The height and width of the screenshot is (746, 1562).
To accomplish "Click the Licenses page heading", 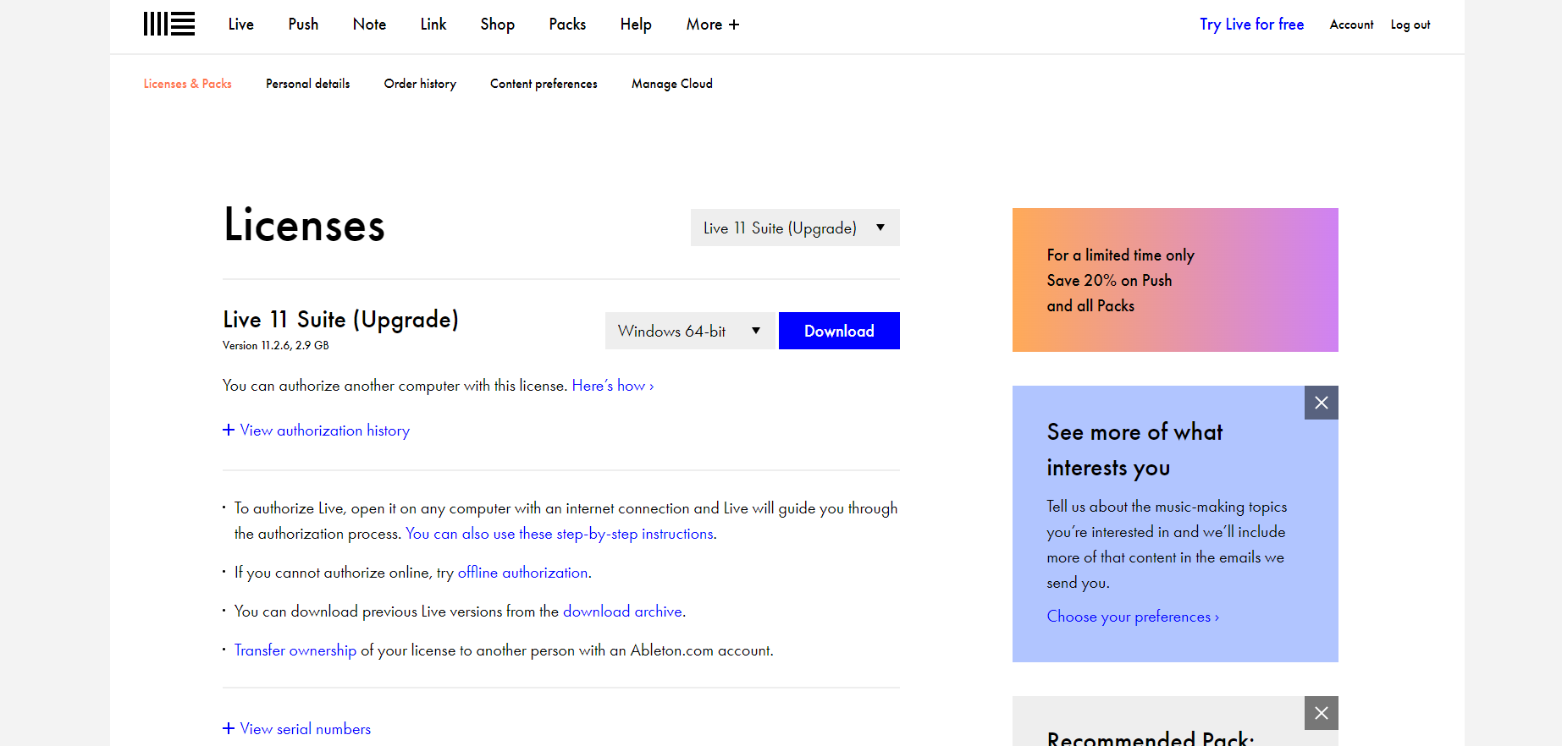I will click(305, 226).
